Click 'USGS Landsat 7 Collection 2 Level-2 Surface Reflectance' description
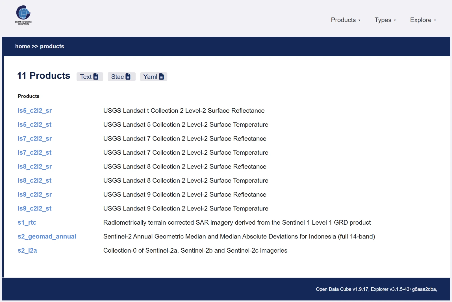Screen dimensions: 452x302 [185, 139]
